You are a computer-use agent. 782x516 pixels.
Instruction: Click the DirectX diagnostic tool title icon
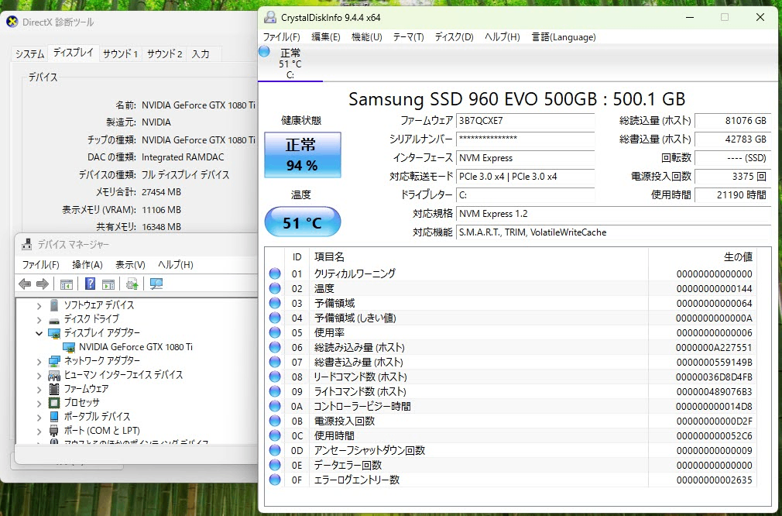12,22
